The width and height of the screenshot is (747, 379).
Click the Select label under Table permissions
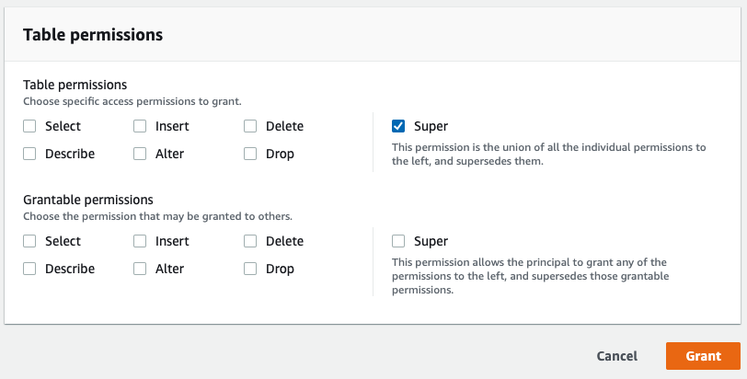pos(63,126)
